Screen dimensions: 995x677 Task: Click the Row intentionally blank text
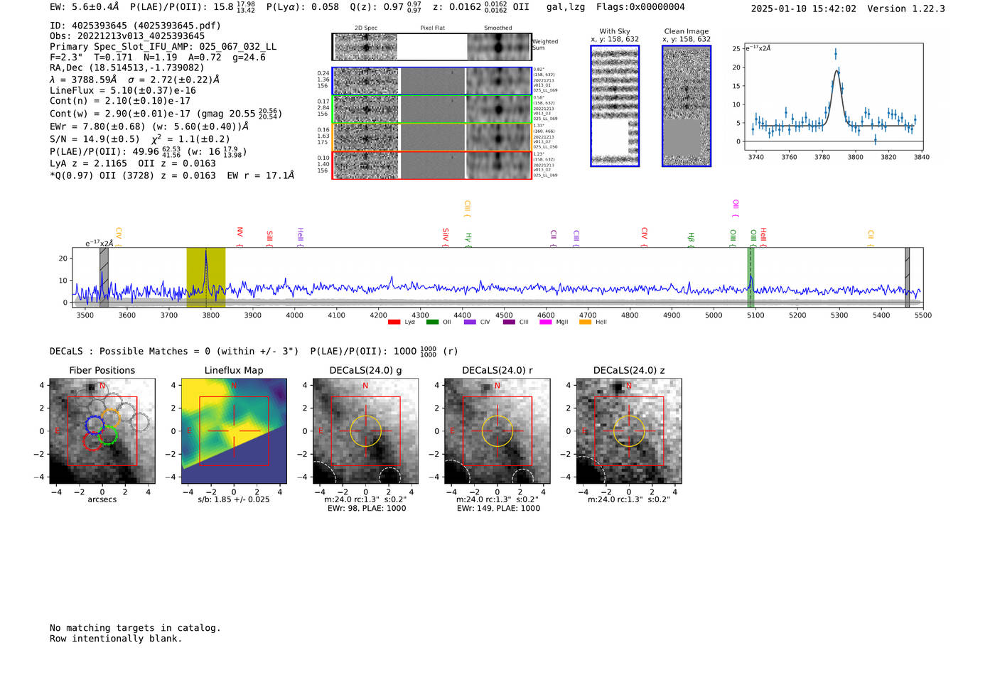(x=116, y=639)
